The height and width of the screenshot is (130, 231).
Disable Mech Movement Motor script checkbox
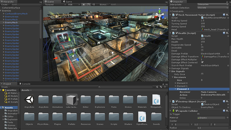177,15
